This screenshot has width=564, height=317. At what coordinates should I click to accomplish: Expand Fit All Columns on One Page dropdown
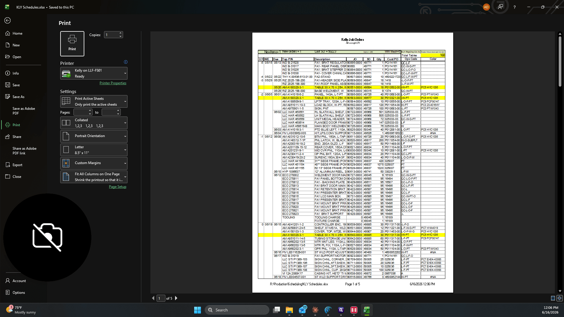[94, 177]
